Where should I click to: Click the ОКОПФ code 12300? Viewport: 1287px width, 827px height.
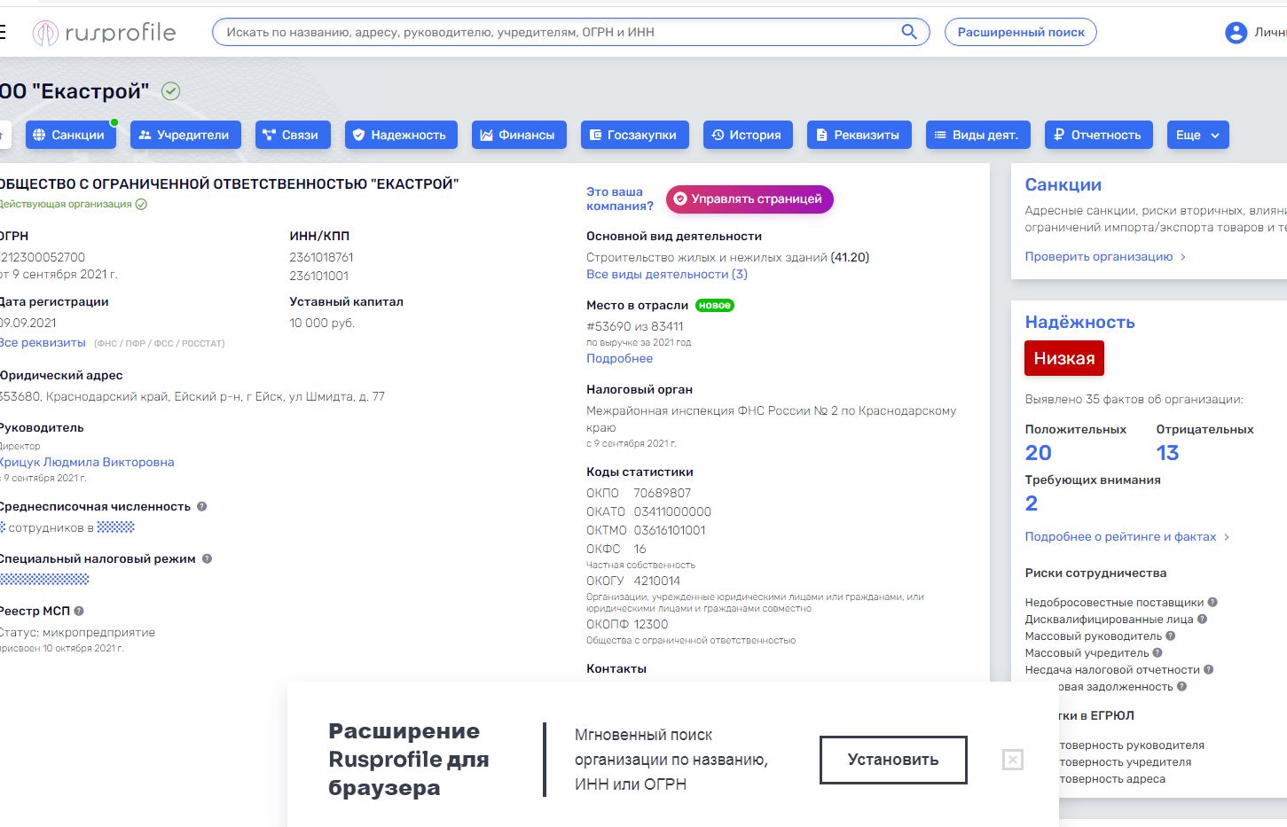click(651, 624)
